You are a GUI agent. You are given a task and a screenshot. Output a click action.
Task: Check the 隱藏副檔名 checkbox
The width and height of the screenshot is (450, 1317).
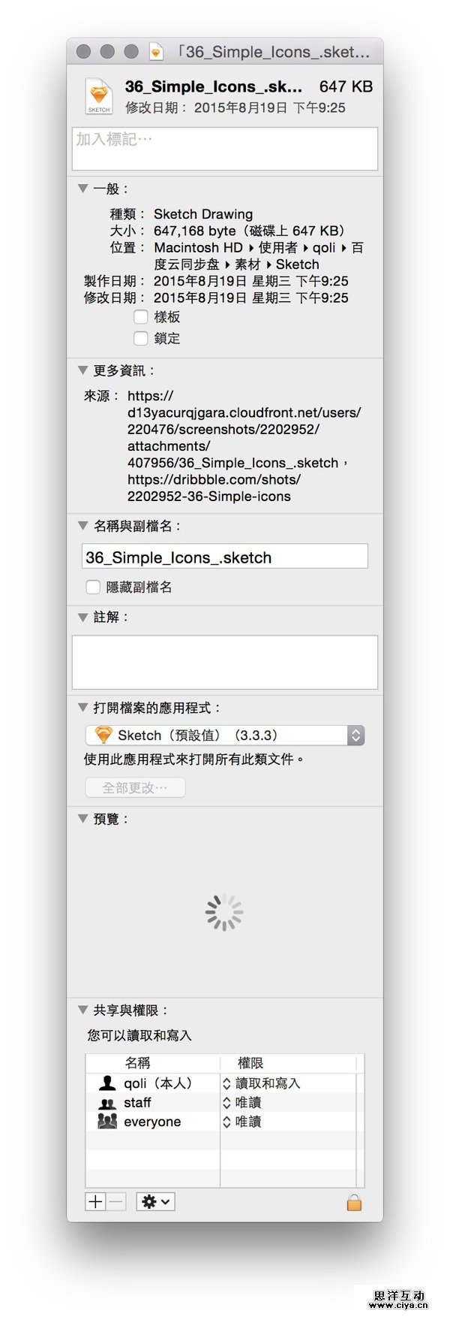click(x=93, y=587)
